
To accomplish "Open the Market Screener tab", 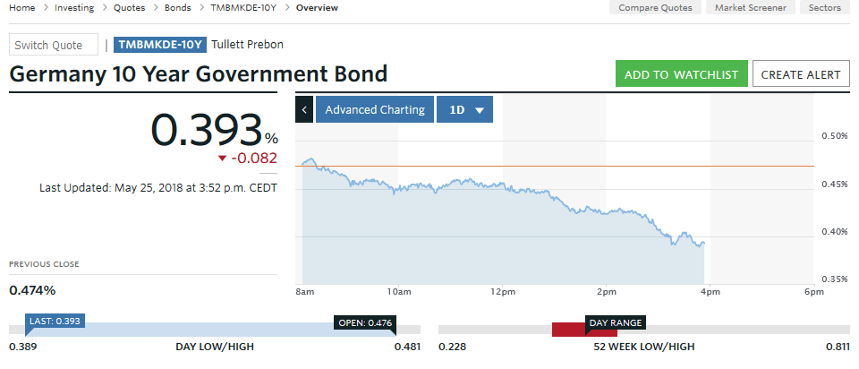I will pyautogui.click(x=751, y=7).
